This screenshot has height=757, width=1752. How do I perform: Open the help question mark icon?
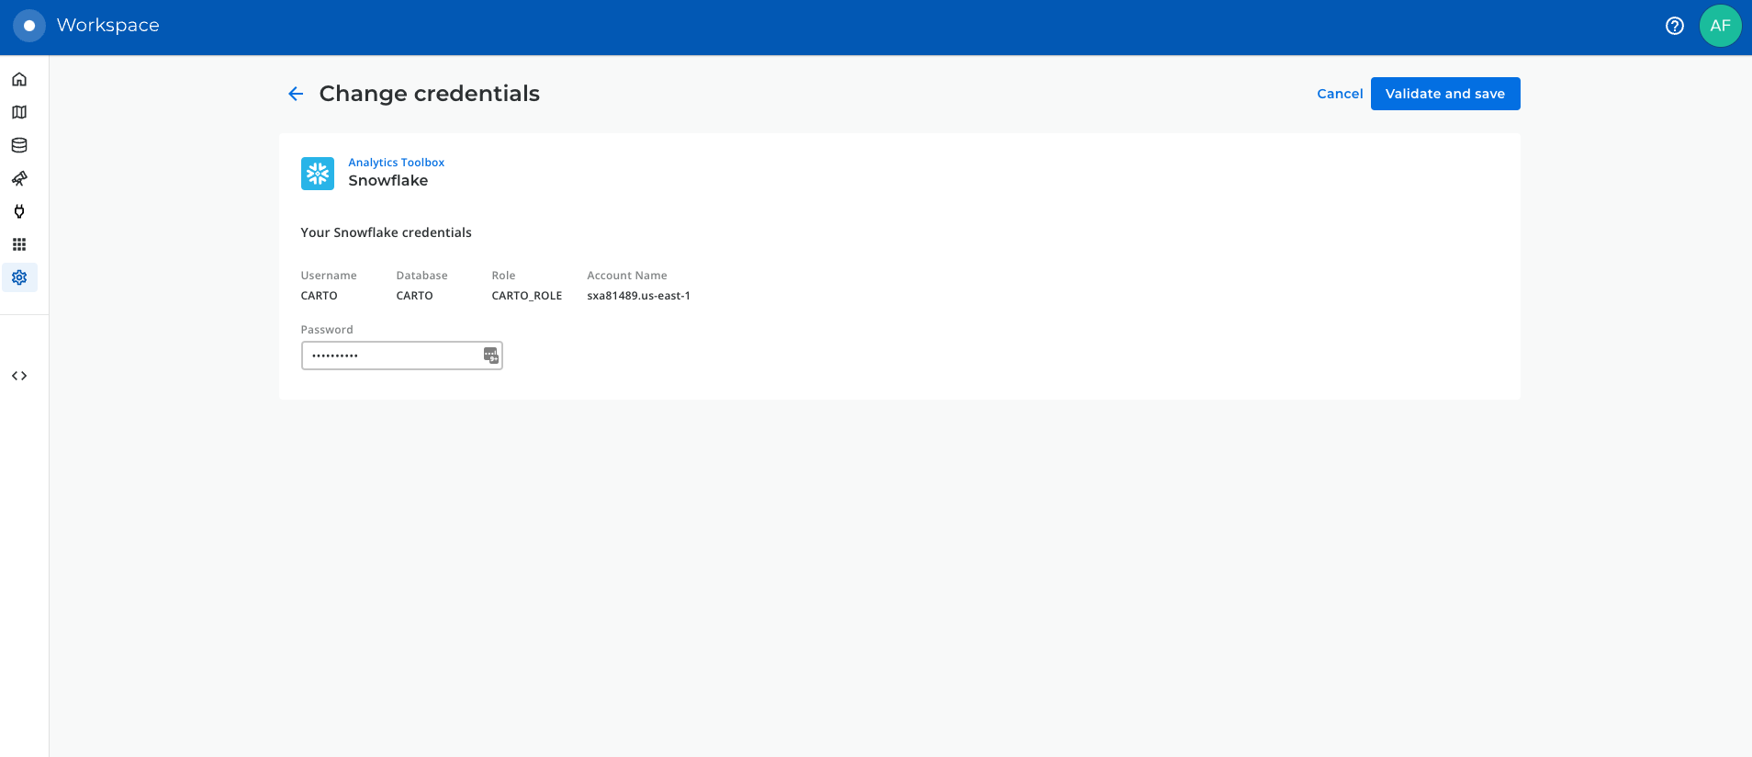tap(1674, 26)
